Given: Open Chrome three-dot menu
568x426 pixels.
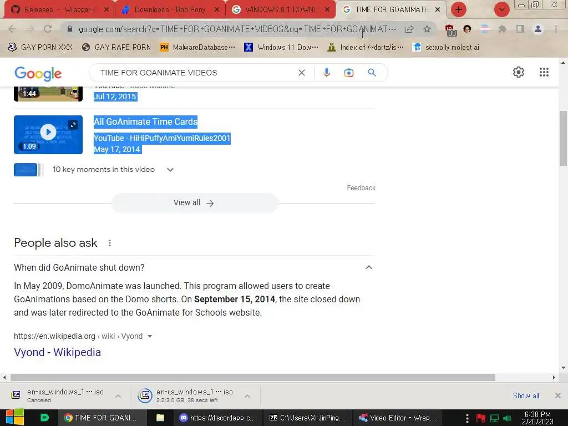Looking at the screenshot, I should (x=556, y=29).
